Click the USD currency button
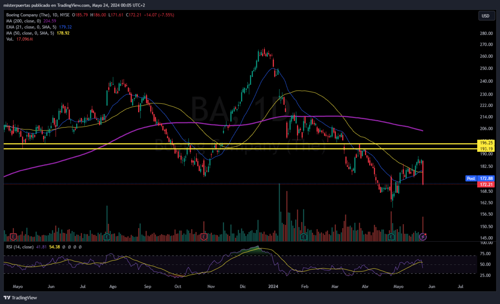This screenshot has width=500, height=304. (x=486, y=16)
